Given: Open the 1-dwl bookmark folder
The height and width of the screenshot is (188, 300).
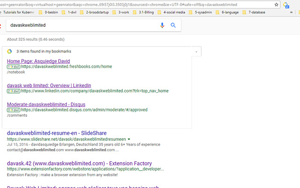Looking at the screenshot, I should point(69,12).
